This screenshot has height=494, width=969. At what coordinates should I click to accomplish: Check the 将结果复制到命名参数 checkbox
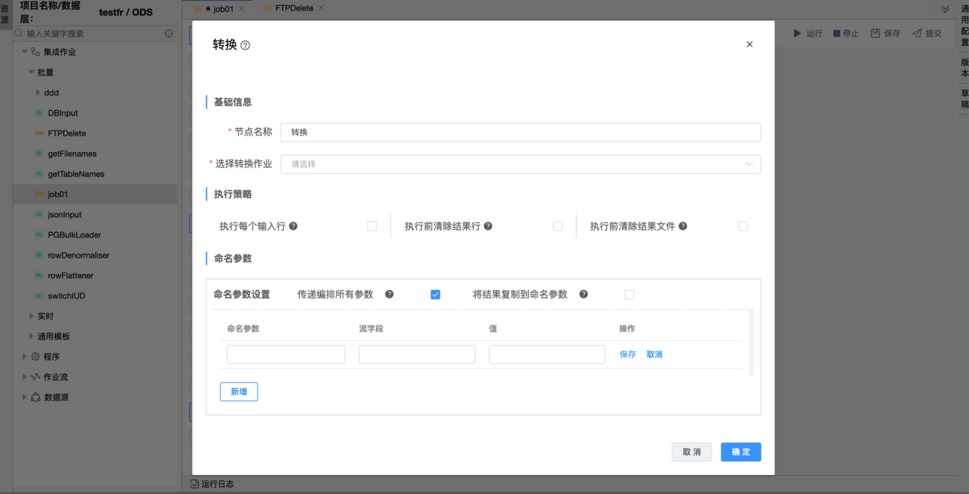[629, 295]
